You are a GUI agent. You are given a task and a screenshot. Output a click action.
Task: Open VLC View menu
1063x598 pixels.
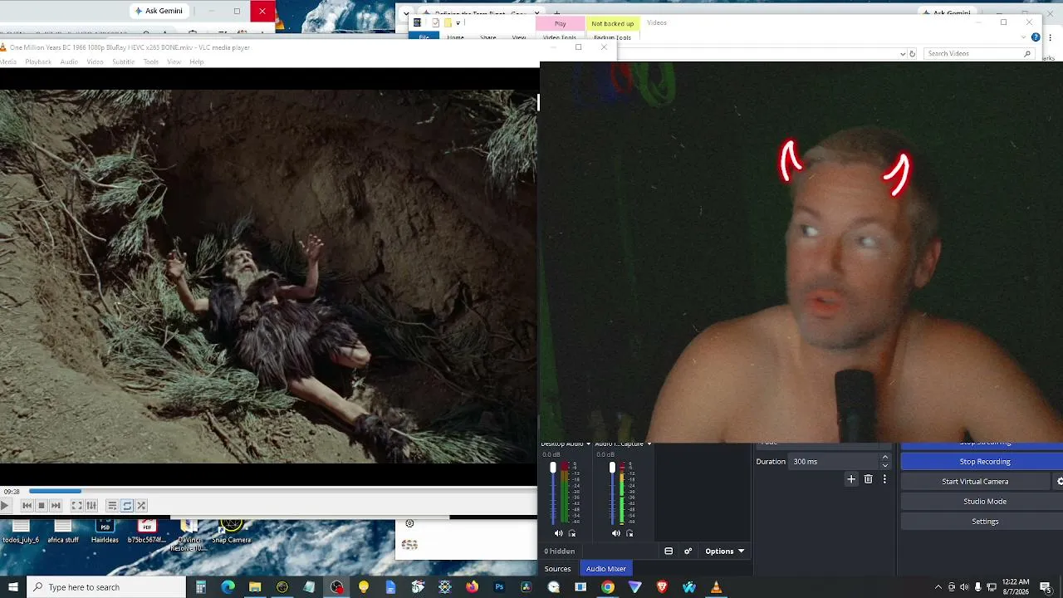(x=174, y=62)
